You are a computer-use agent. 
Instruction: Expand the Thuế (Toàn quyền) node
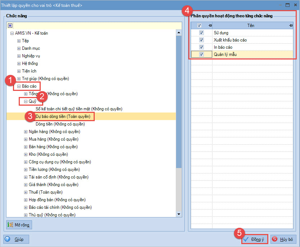pos(26,192)
